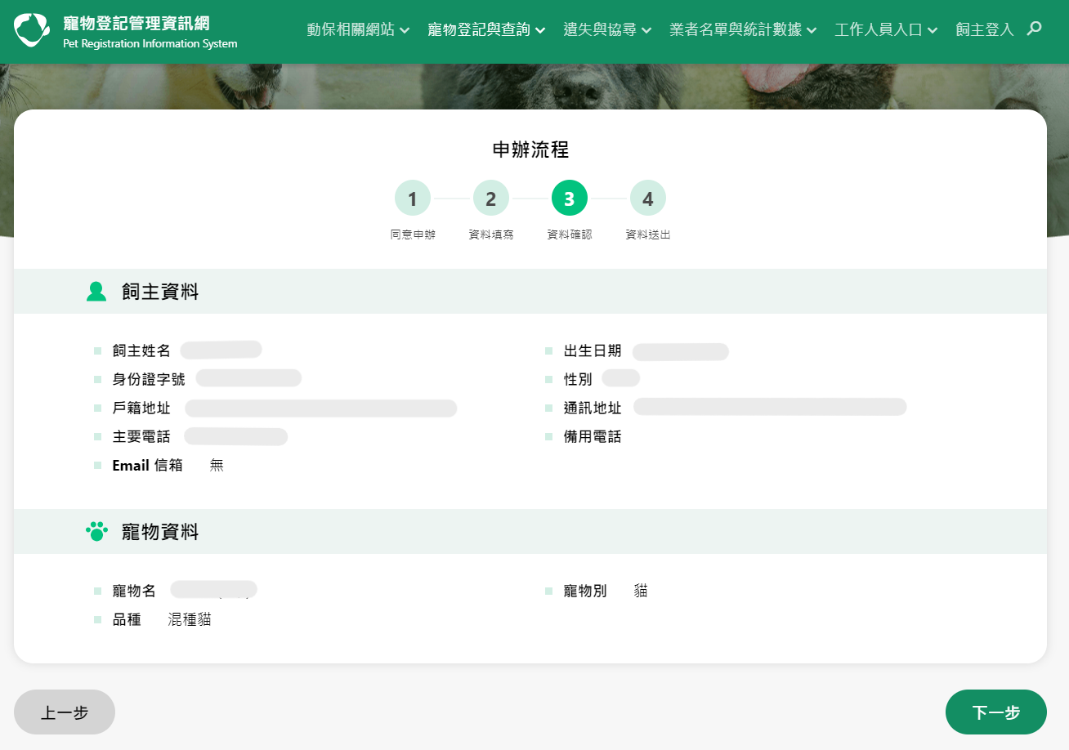This screenshot has height=750, width=1069.
Task: Open the 業者名單與統計數據 dropdown
Action: tap(740, 29)
